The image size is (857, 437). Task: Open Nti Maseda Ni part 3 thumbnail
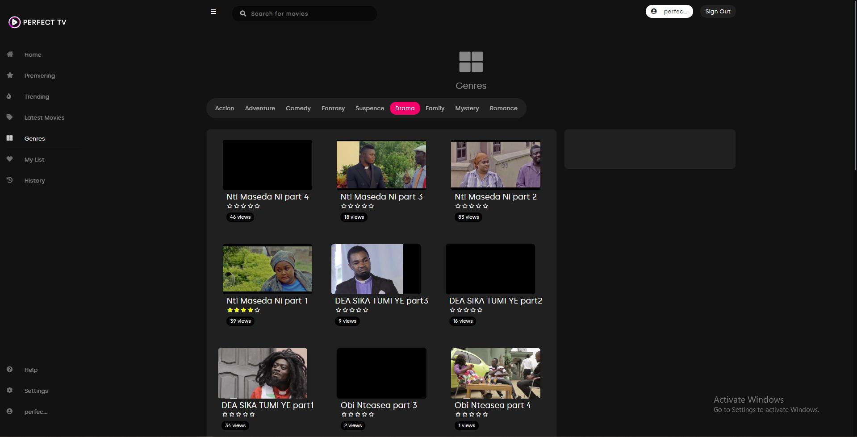pos(381,165)
